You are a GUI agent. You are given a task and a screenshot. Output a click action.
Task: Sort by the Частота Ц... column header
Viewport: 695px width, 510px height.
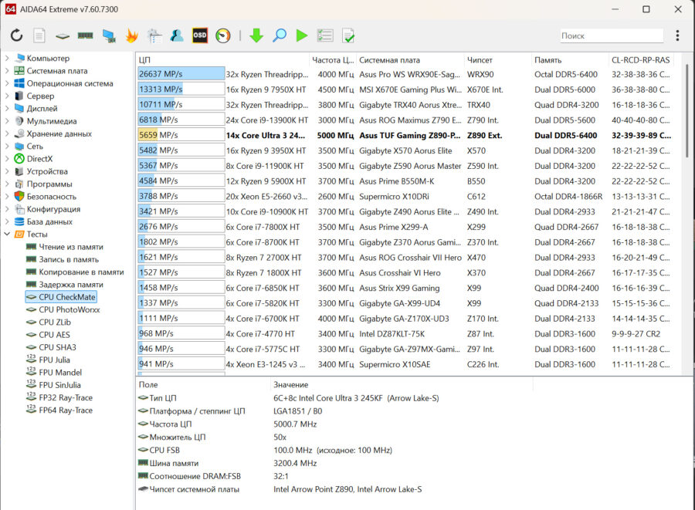[x=332, y=59]
